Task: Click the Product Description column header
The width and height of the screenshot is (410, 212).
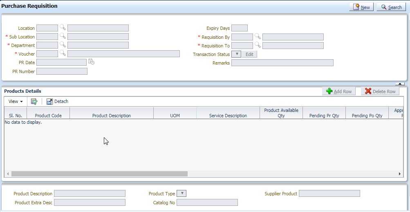Action: tap(112, 113)
